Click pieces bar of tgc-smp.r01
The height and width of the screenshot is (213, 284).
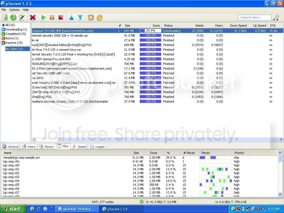215,169
